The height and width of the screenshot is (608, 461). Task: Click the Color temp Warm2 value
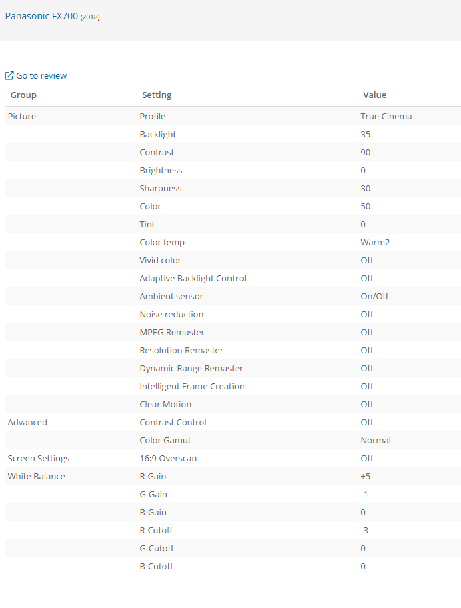pos(375,243)
